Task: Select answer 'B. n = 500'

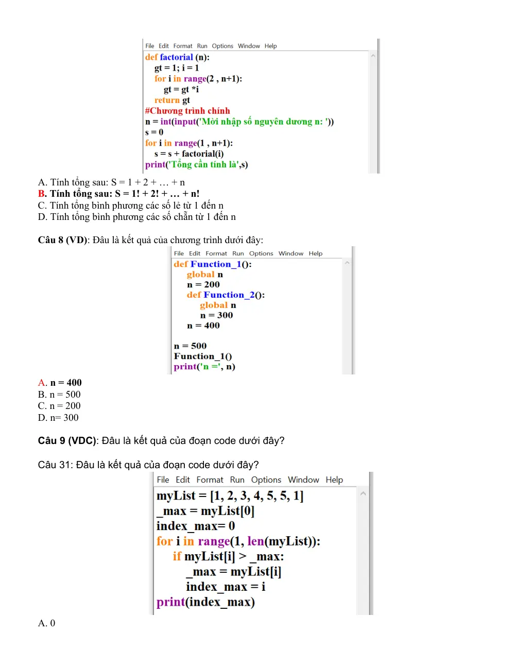Action: pos(59,395)
